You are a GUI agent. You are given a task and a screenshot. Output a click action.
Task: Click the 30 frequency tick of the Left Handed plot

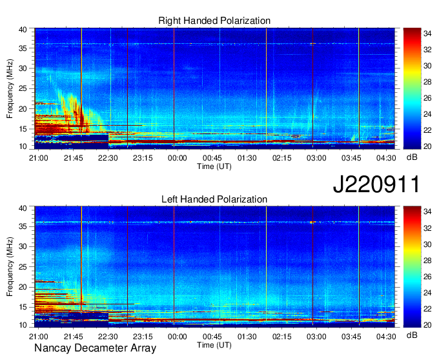(x=23, y=246)
